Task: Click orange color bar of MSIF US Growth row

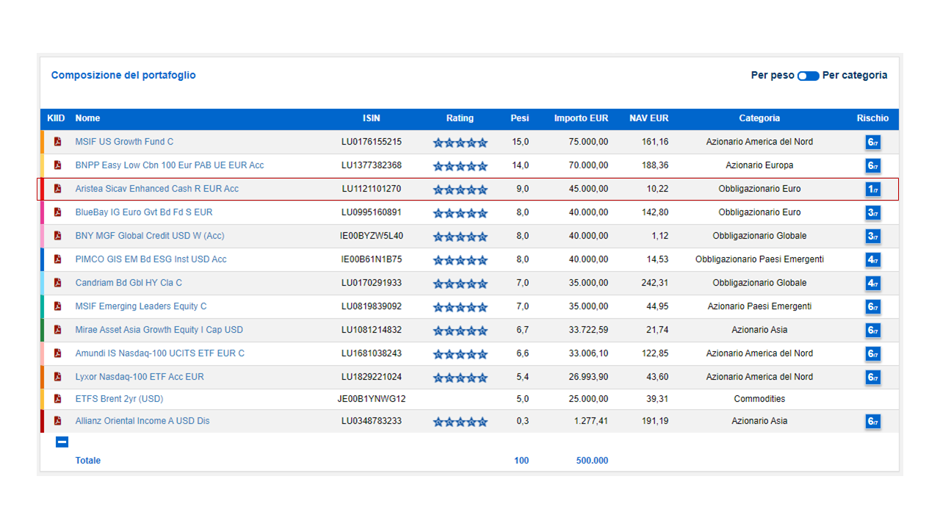Action: click(x=43, y=142)
